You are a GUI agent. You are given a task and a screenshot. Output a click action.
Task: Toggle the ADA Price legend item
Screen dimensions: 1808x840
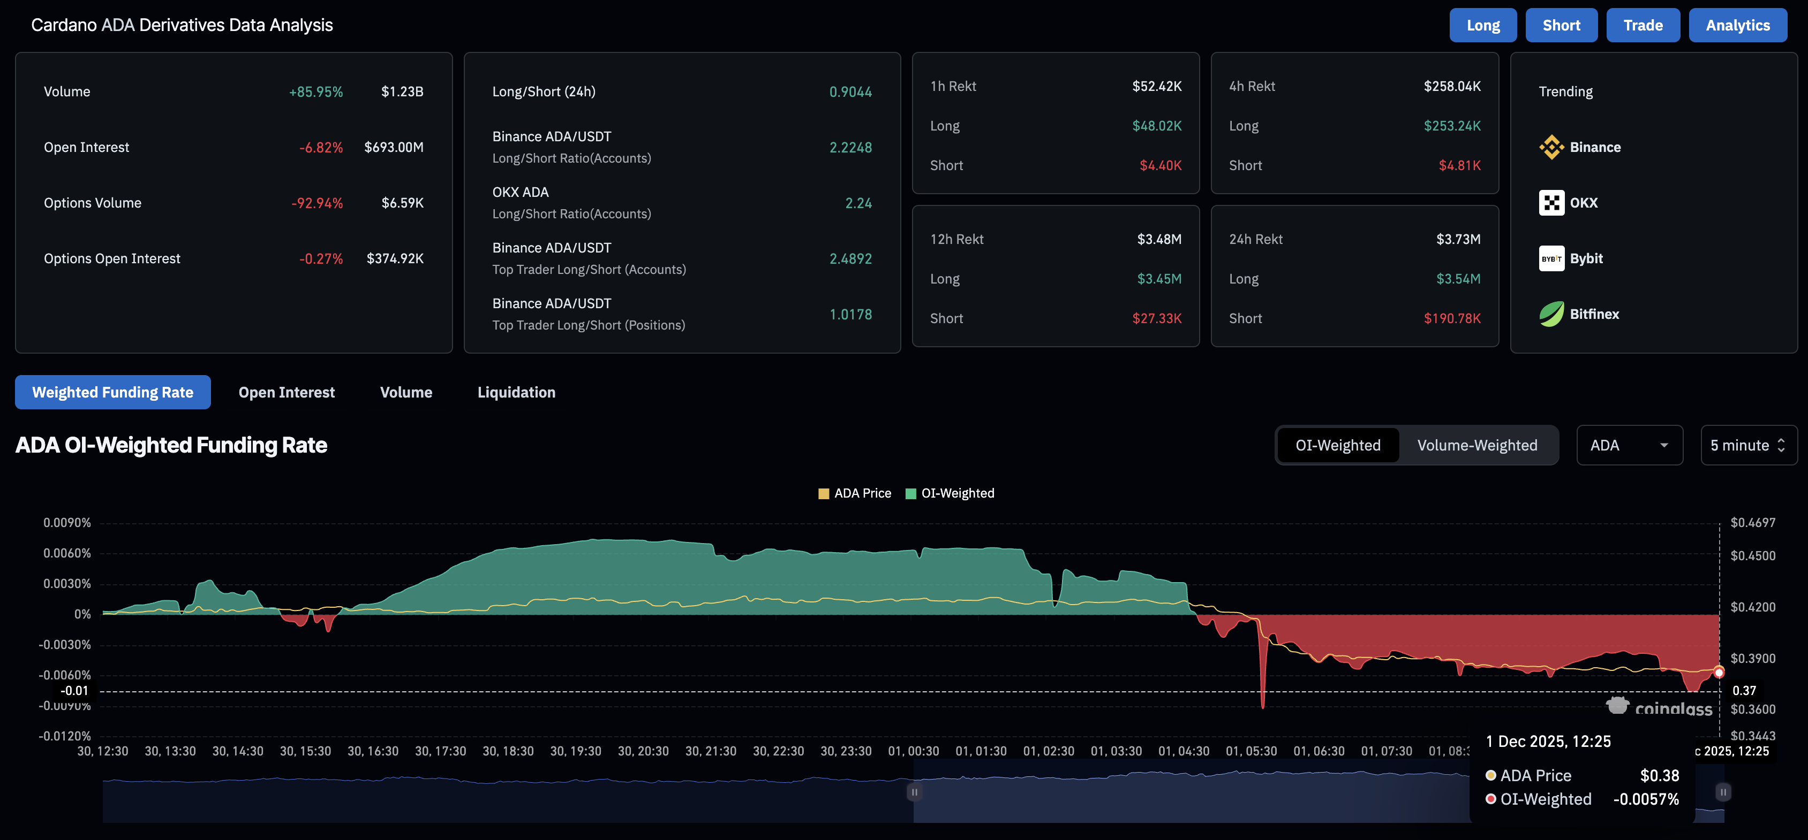click(854, 493)
